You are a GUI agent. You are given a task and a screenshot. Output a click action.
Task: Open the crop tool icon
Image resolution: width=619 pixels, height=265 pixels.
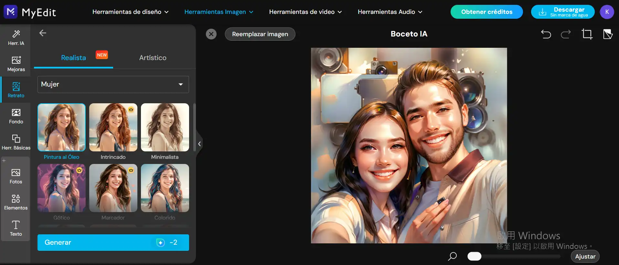pyautogui.click(x=587, y=34)
